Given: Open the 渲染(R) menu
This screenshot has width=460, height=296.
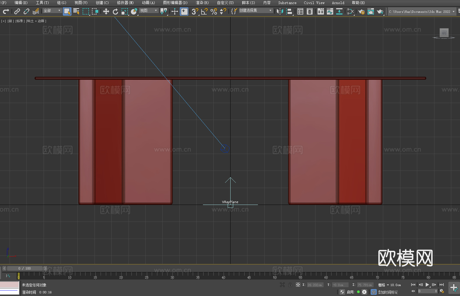Looking at the screenshot, I should (x=202, y=3).
